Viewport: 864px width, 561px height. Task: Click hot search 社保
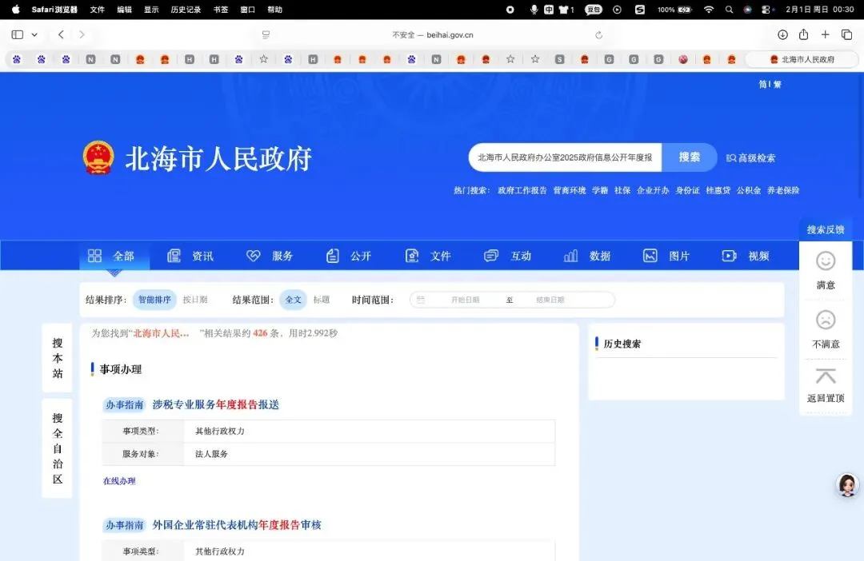point(622,190)
